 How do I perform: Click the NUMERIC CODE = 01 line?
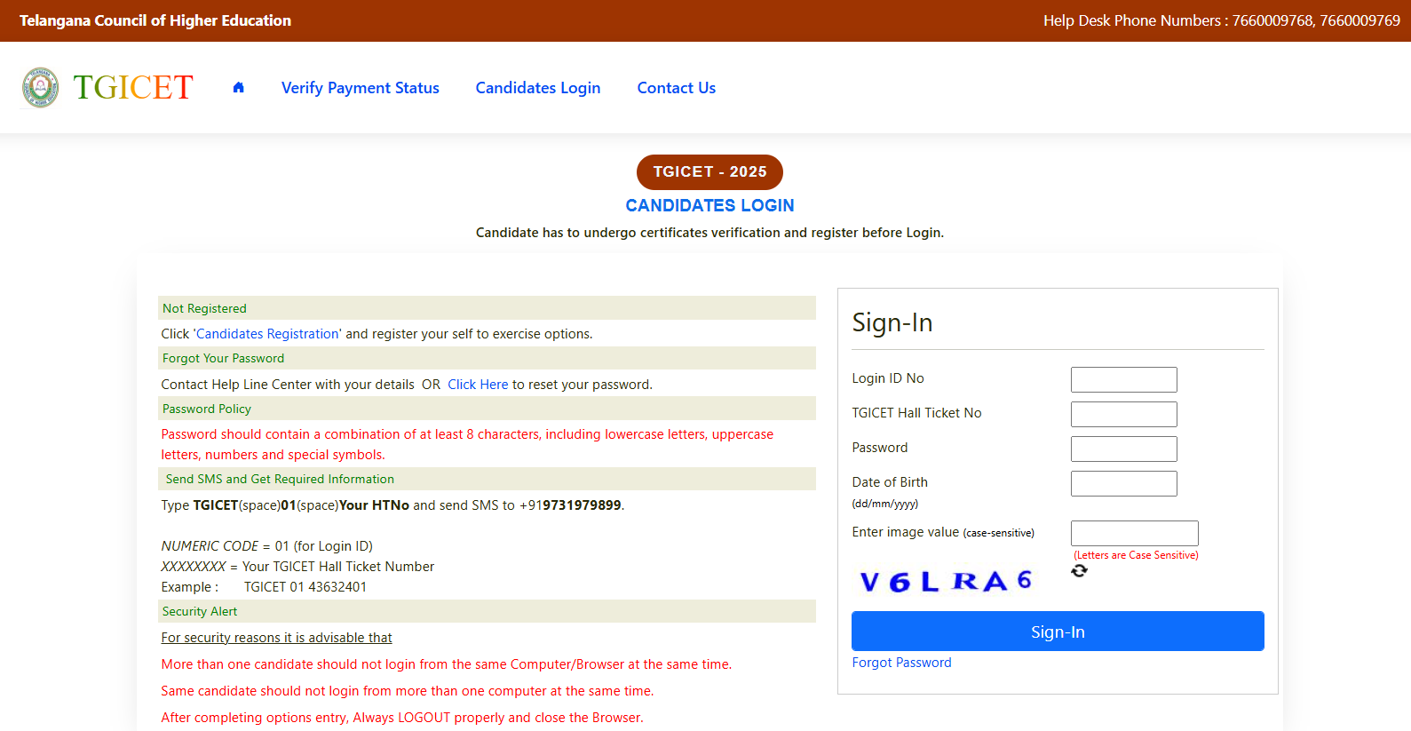pos(266,546)
